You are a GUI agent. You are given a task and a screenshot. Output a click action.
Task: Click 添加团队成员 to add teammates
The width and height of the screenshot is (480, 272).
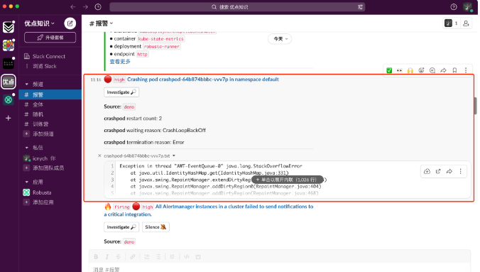pos(50,168)
